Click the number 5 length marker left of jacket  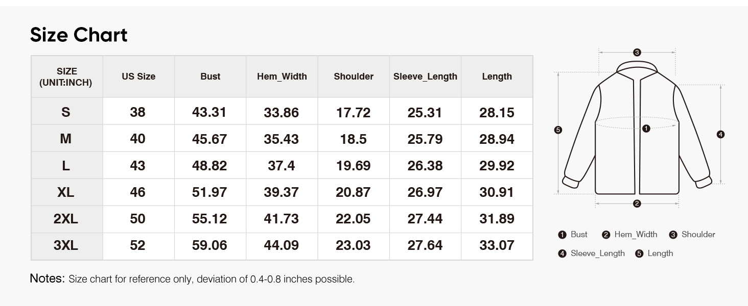coord(558,130)
